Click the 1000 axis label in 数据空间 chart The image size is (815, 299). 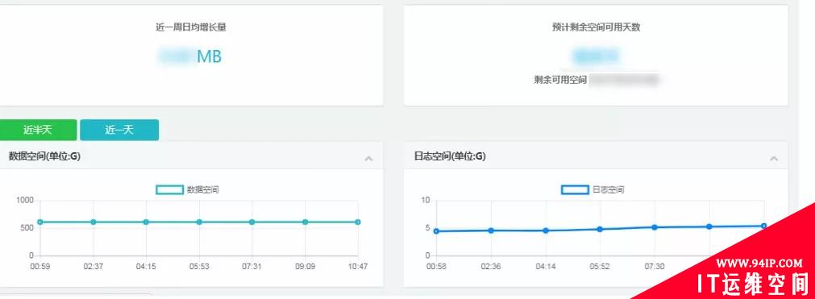pos(25,200)
